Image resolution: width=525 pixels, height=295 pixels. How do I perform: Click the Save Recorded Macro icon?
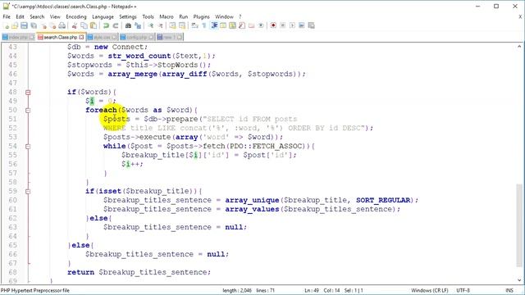[311, 25]
